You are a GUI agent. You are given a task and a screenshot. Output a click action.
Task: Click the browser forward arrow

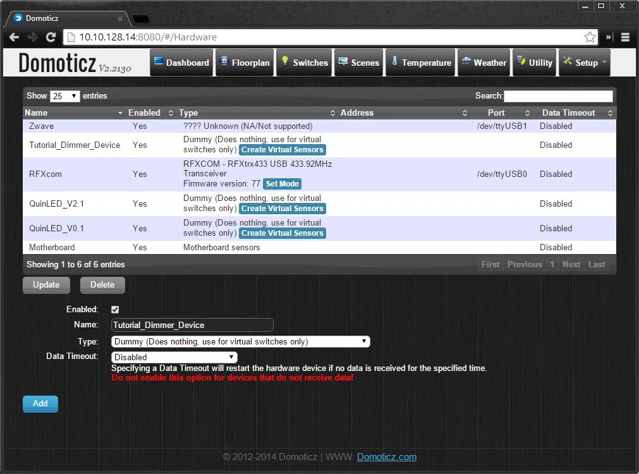pyautogui.click(x=33, y=37)
